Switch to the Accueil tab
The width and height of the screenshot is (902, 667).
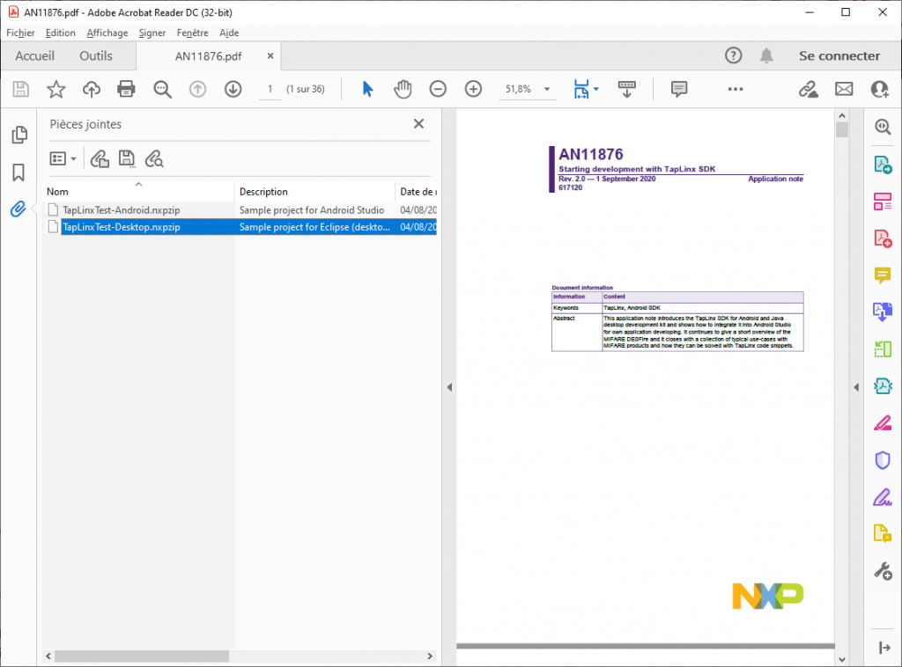(x=35, y=55)
